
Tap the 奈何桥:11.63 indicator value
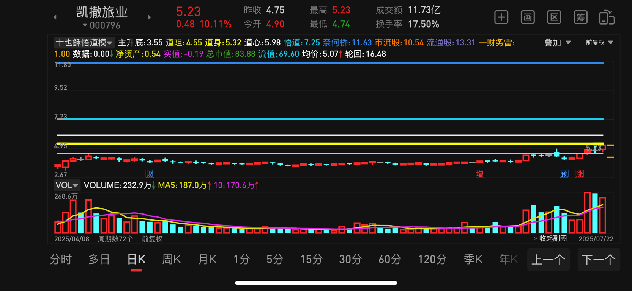(x=347, y=43)
